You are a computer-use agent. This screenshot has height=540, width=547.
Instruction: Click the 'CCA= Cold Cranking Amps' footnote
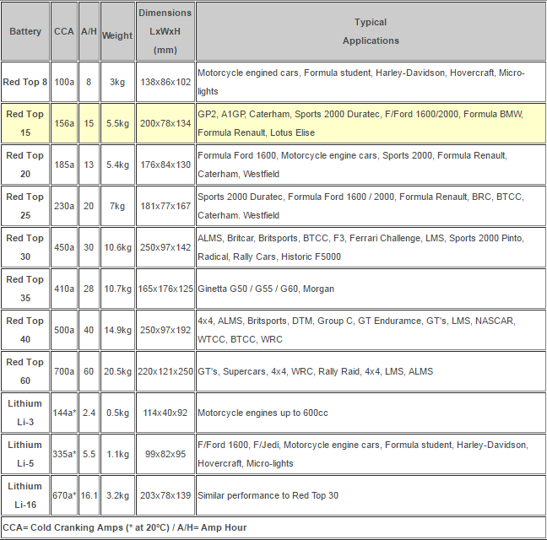click(x=273, y=527)
